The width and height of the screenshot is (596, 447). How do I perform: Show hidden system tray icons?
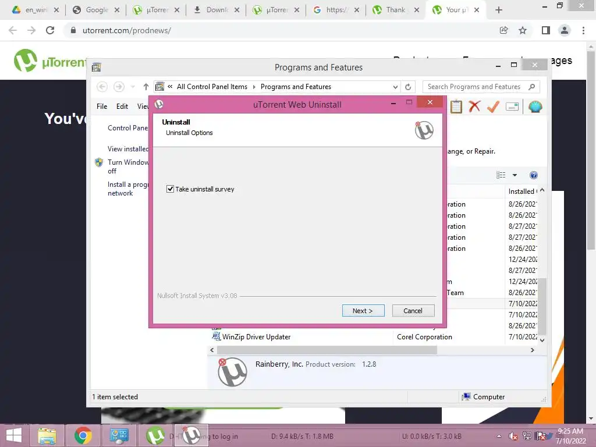[499, 436]
